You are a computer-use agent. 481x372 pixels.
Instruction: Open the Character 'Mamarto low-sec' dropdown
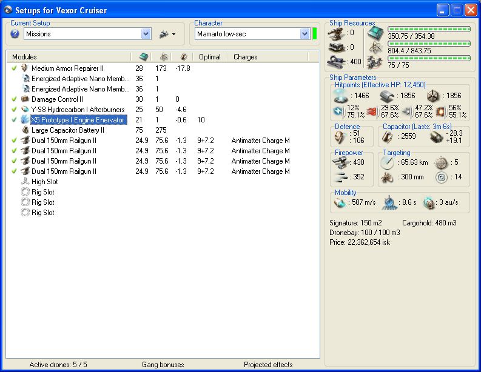(304, 35)
